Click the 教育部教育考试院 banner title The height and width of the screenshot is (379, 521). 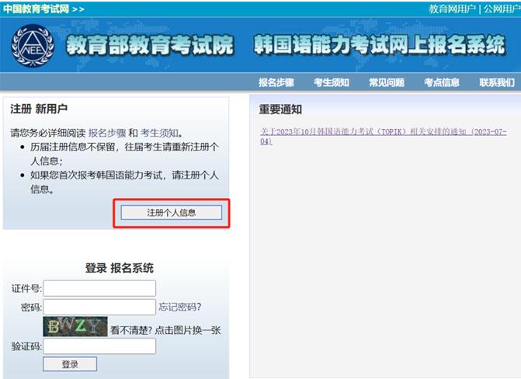point(150,45)
